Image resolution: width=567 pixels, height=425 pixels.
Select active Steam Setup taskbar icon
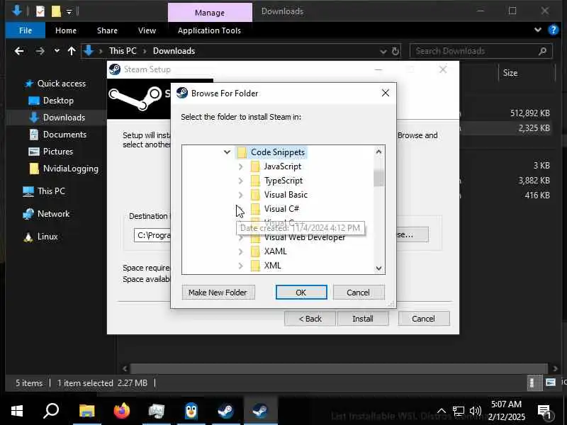pos(260,411)
